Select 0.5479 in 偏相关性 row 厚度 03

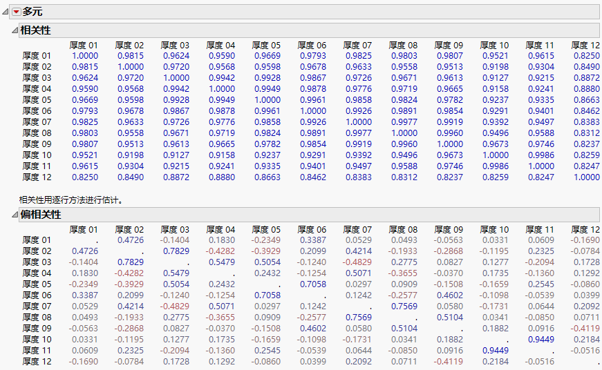[222, 262]
